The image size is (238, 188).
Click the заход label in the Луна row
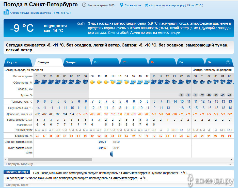point(29,148)
